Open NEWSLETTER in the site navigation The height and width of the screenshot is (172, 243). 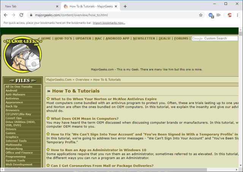click(144, 38)
